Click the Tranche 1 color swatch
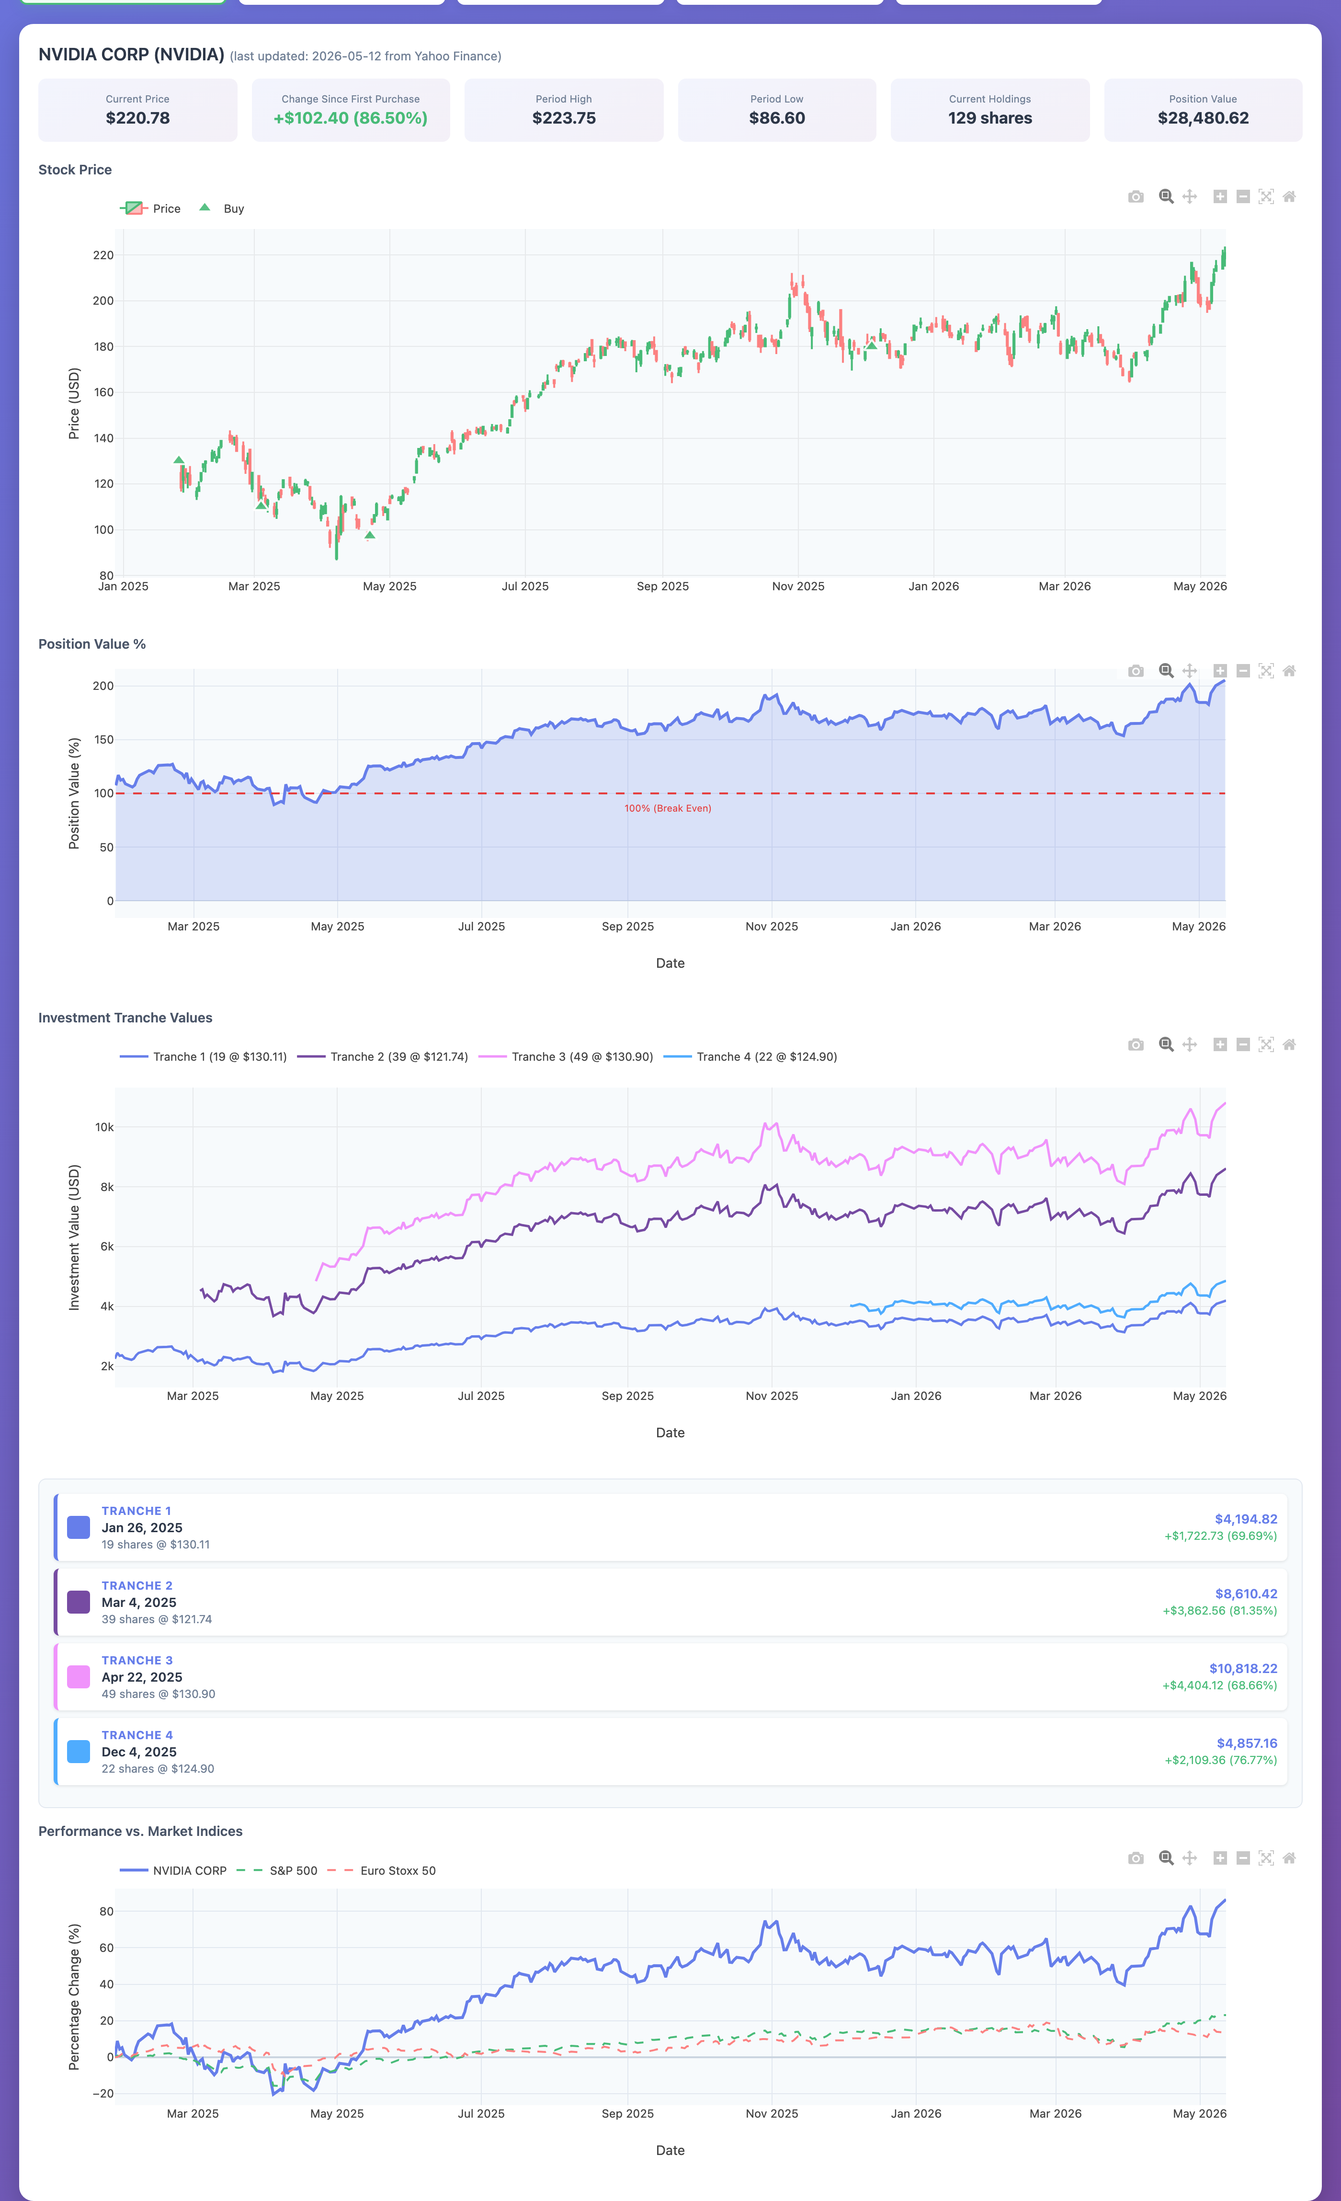 [x=79, y=1527]
